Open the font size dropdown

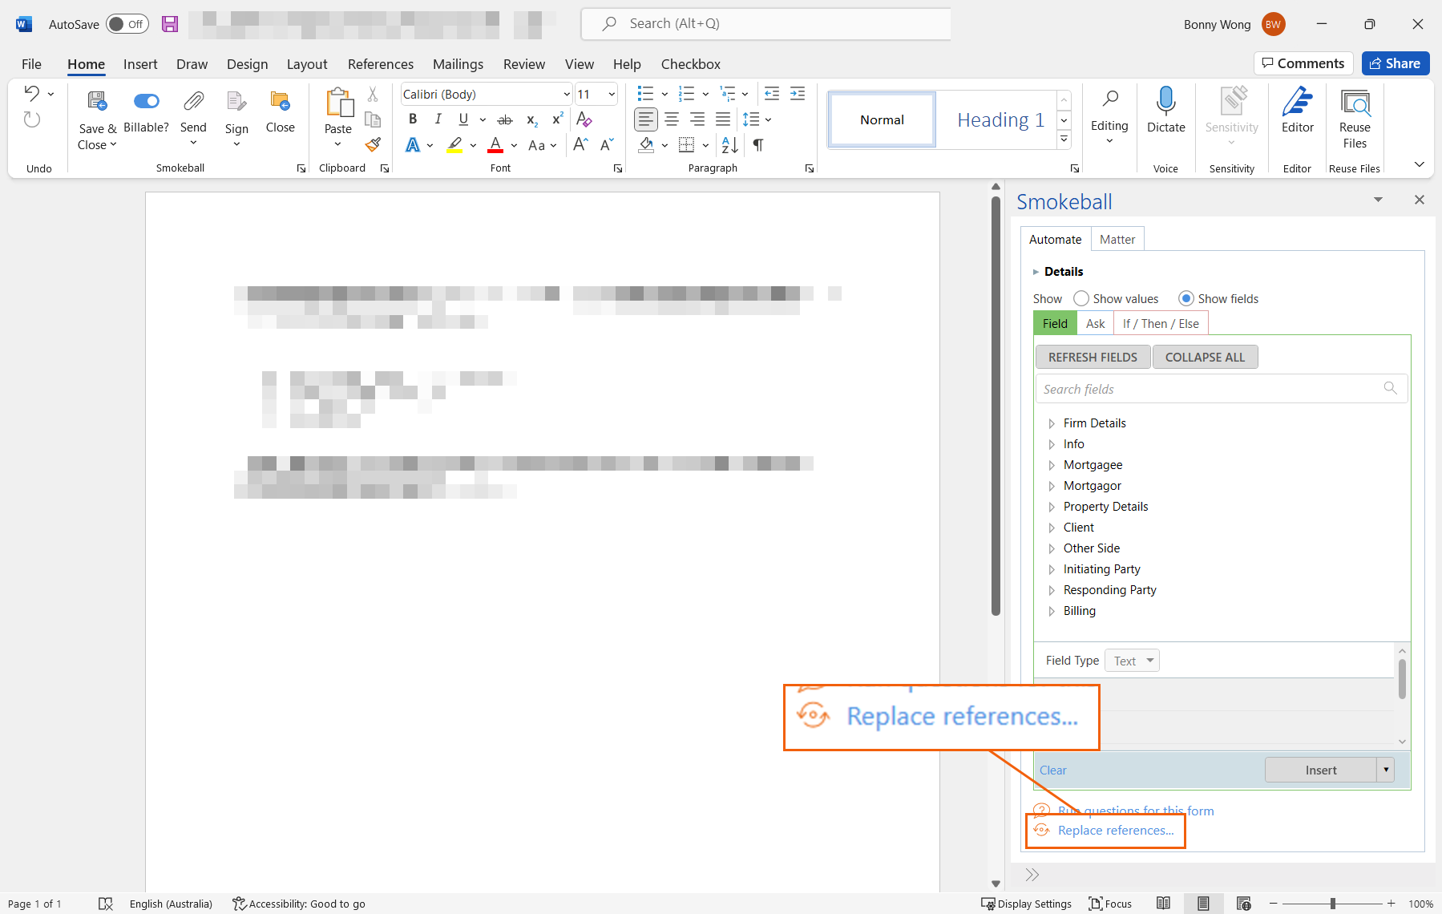(x=612, y=94)
